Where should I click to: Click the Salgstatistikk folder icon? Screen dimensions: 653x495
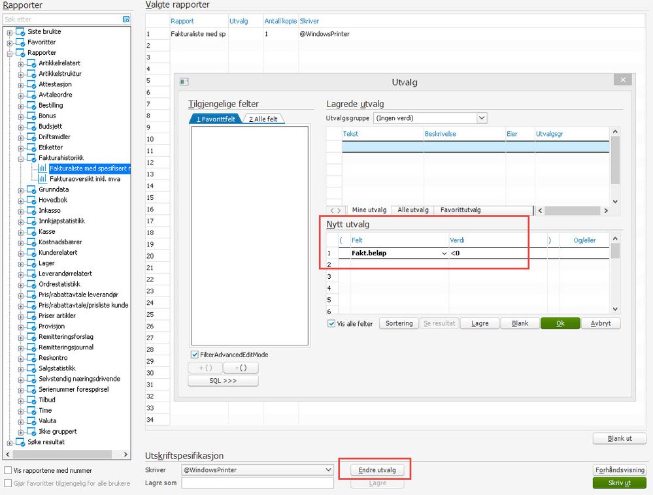(x=31, y=368)
